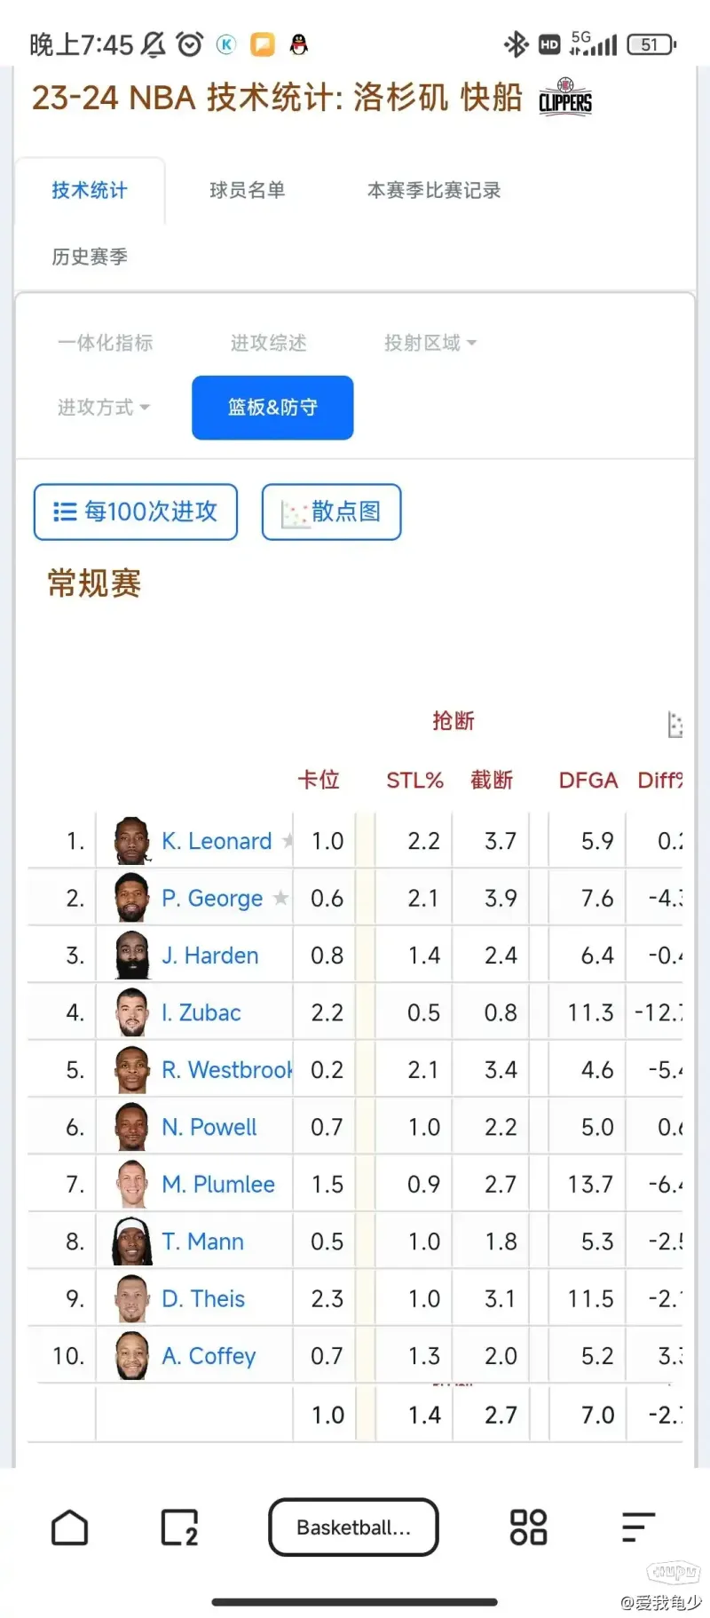The width and height of the screenshot is (710, 1618).
Task: Open the 本赛季比赛记录 tab
Action: click(434, 190)
